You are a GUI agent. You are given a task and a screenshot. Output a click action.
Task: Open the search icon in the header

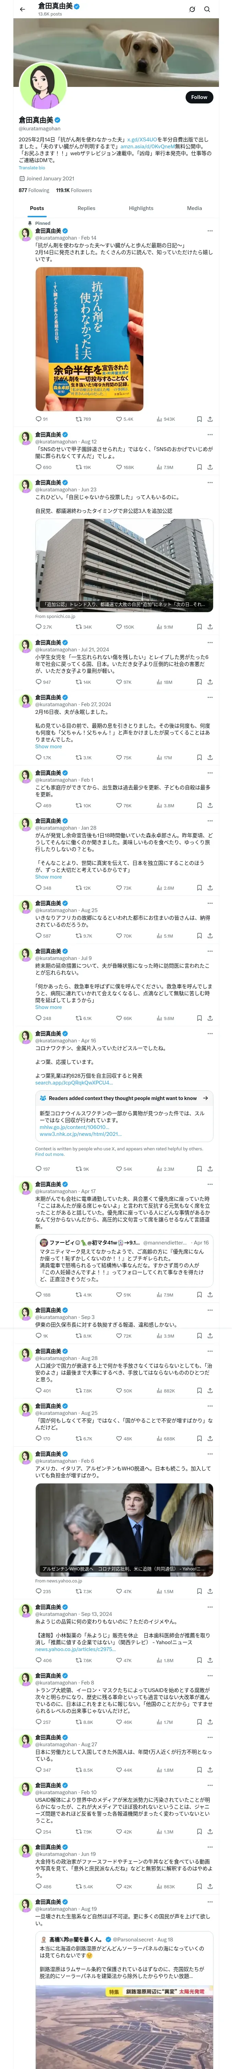(x=207, y=9)
